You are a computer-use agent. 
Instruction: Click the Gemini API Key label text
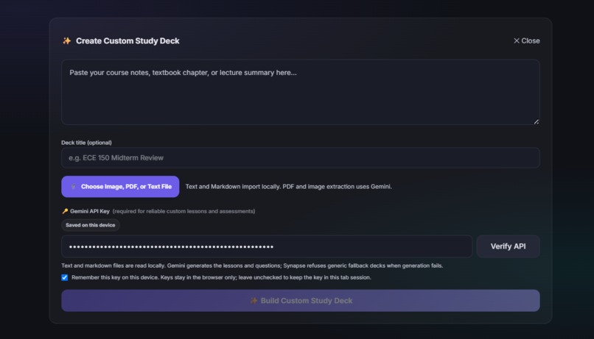pyautogui.click(x=90, y=211)
